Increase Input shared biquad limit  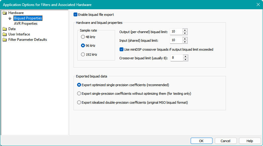(x=185, y=39)
